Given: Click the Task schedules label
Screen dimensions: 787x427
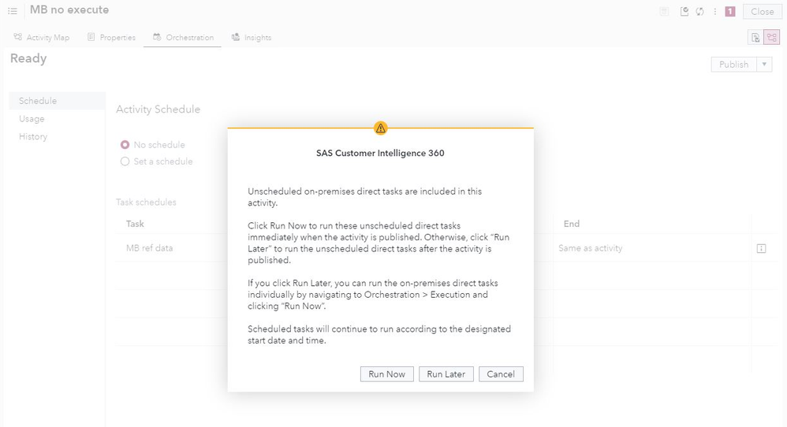Looking at the screenshot, I should click(146, 202).
